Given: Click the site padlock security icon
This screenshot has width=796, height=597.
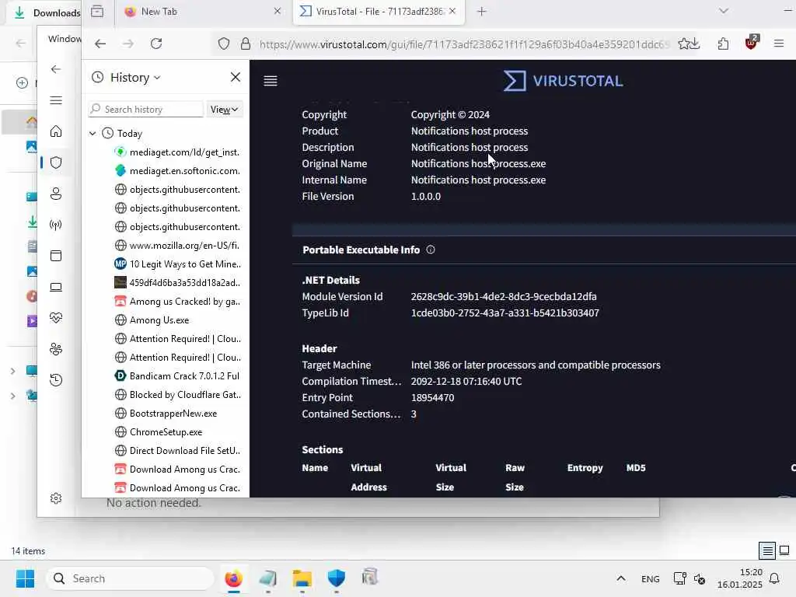Looking at the screenshot, I should click(245, 44).
